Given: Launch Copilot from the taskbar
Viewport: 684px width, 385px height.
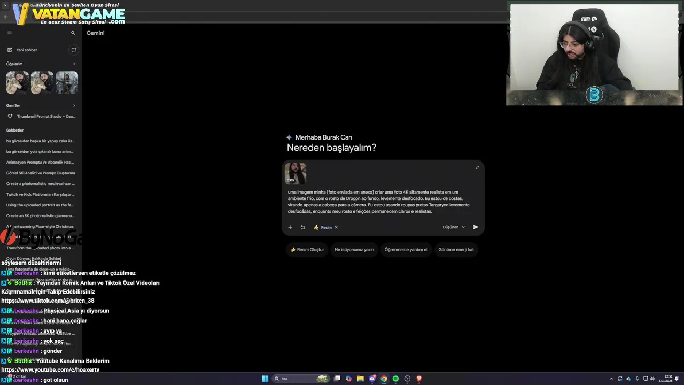Looking at the screenshot, I should [x=348, y=379].
